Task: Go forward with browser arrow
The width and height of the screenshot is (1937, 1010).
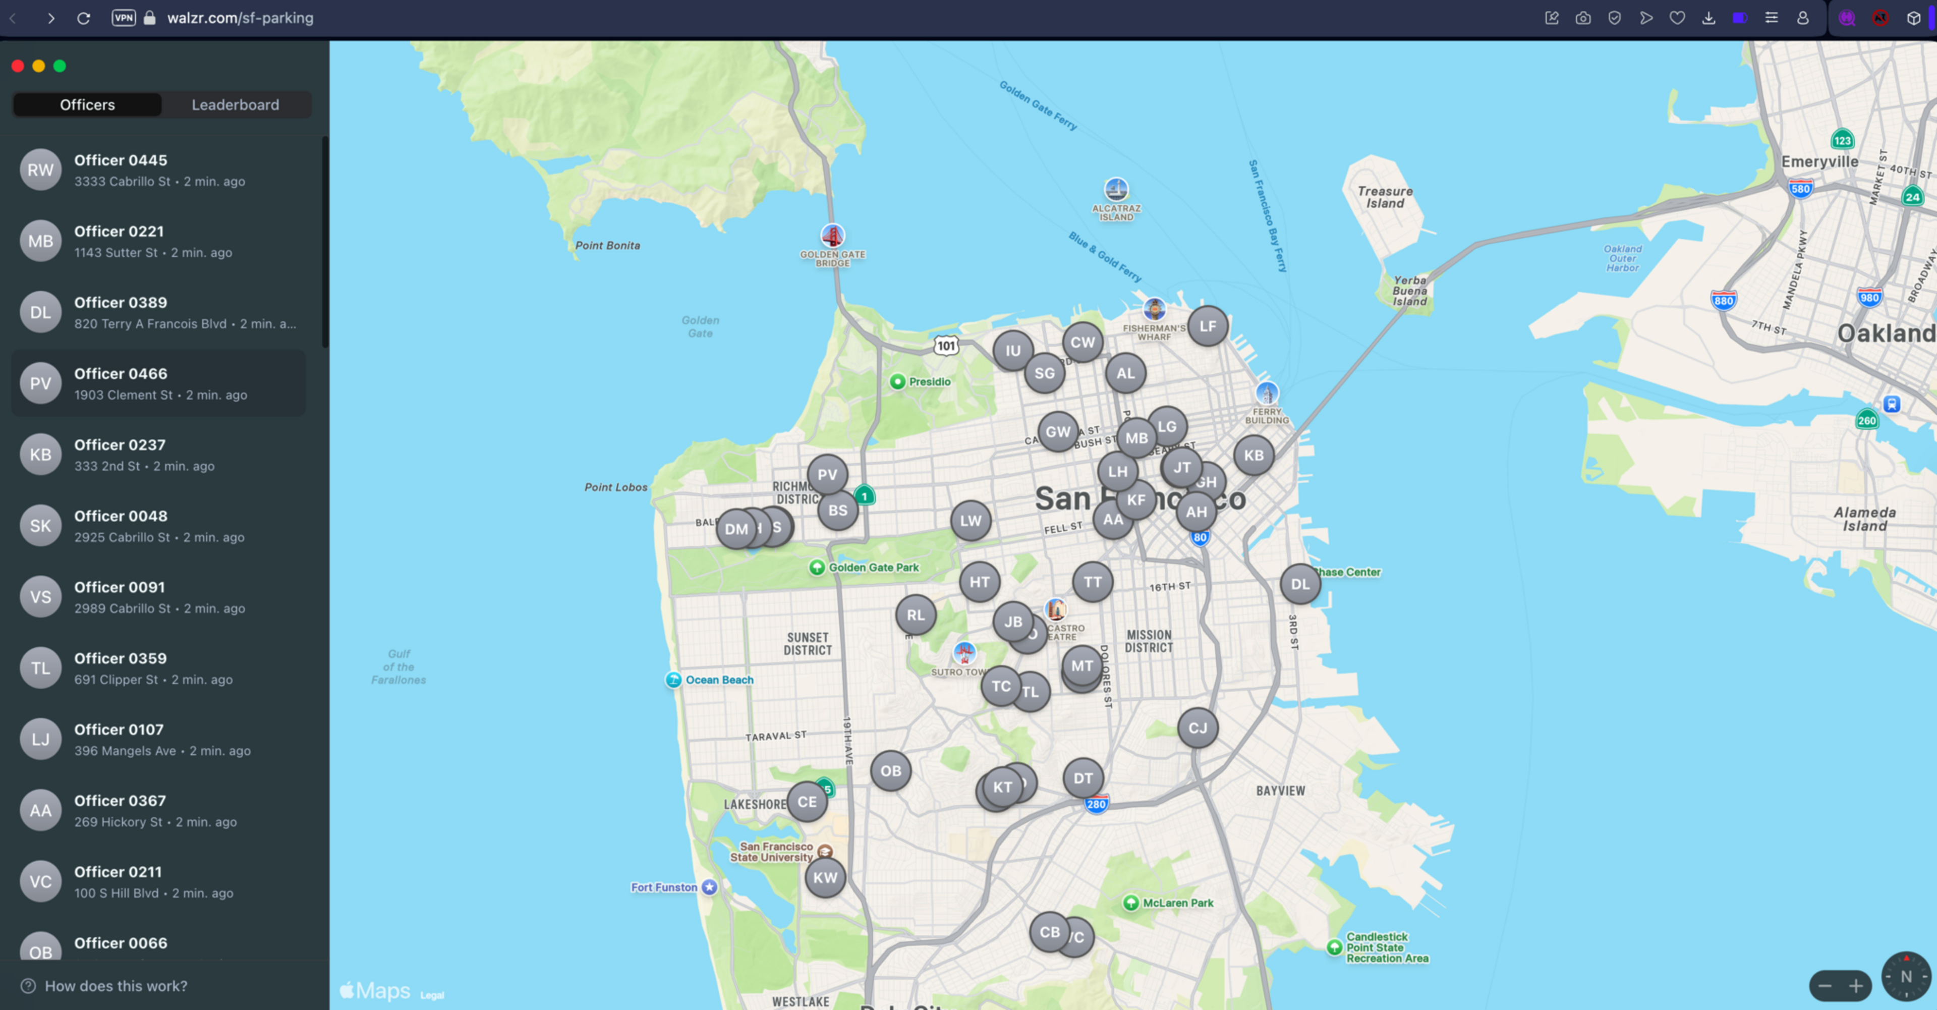Action: pyautogui.click(x=50, y=18)
